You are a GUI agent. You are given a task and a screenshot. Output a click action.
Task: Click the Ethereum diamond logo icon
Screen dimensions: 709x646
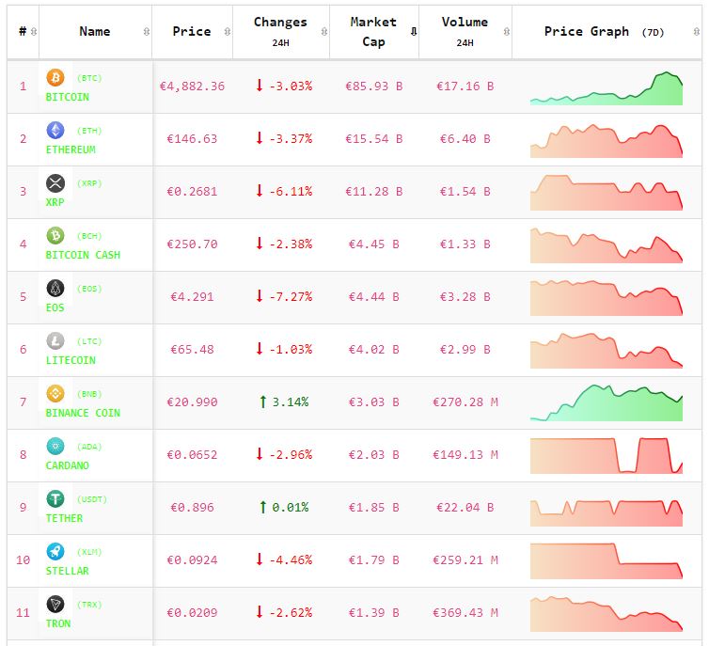click(55, 131)
